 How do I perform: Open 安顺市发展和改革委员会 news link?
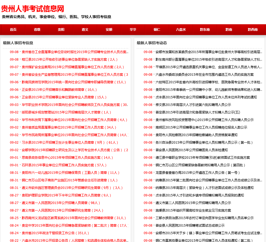point(209,52)
